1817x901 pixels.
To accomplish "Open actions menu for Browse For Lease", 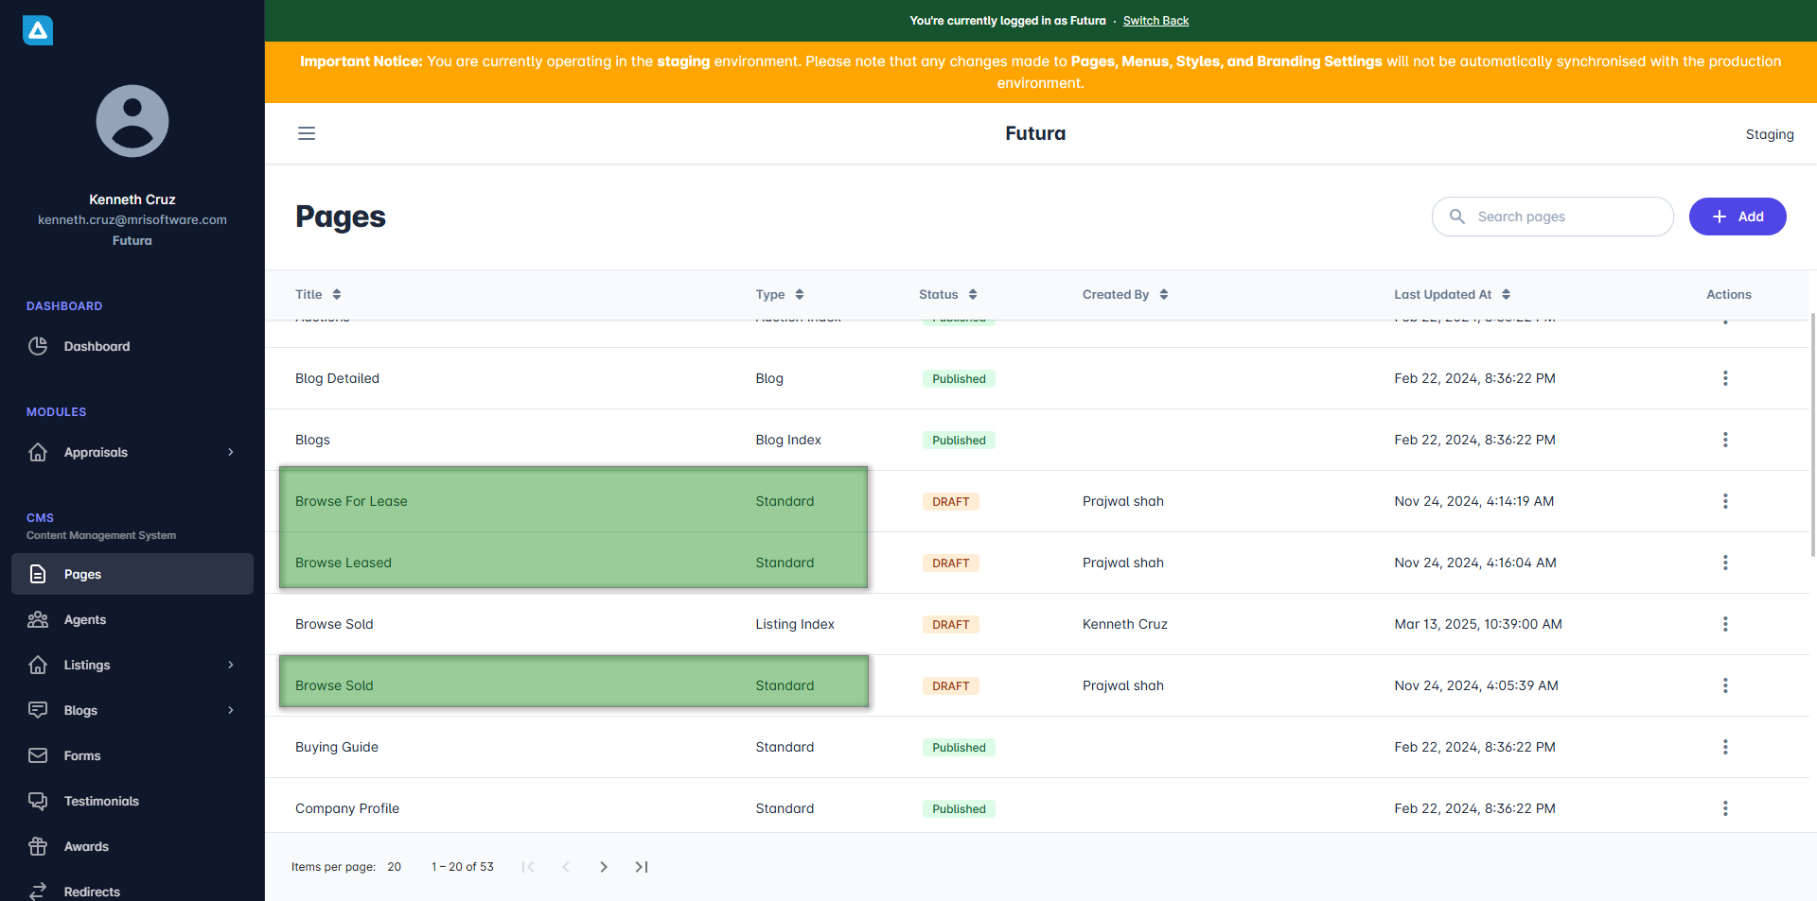I will [x=1724, y=501].
